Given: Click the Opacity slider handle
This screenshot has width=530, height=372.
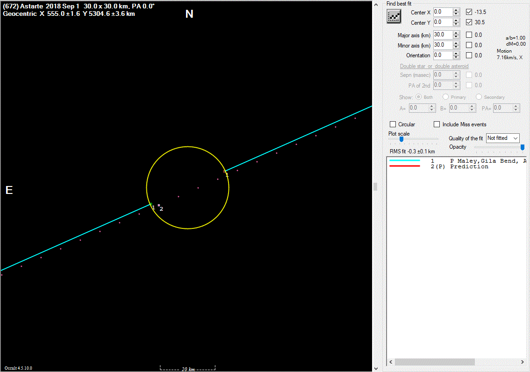Looking at the screenshot, I should point(522,147).
